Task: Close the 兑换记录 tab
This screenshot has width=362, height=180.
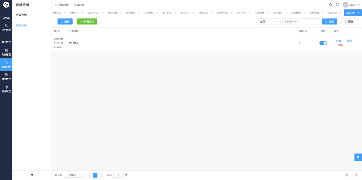Action: 268,13
